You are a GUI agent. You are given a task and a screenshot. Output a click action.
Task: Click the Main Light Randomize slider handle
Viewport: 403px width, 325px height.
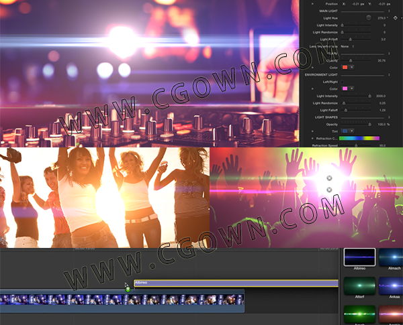coord(343,32)
